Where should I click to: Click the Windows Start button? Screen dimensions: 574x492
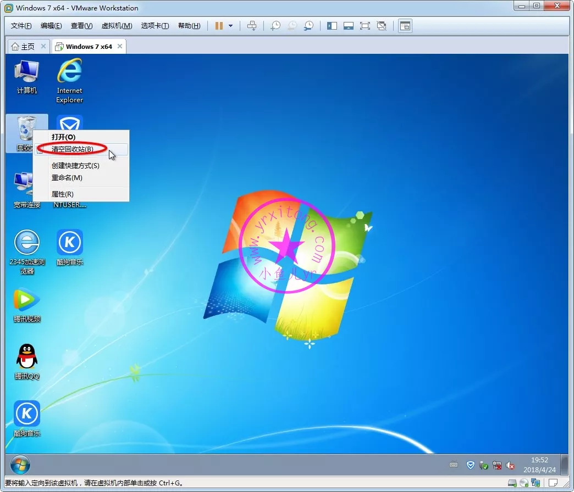point(20,465)
